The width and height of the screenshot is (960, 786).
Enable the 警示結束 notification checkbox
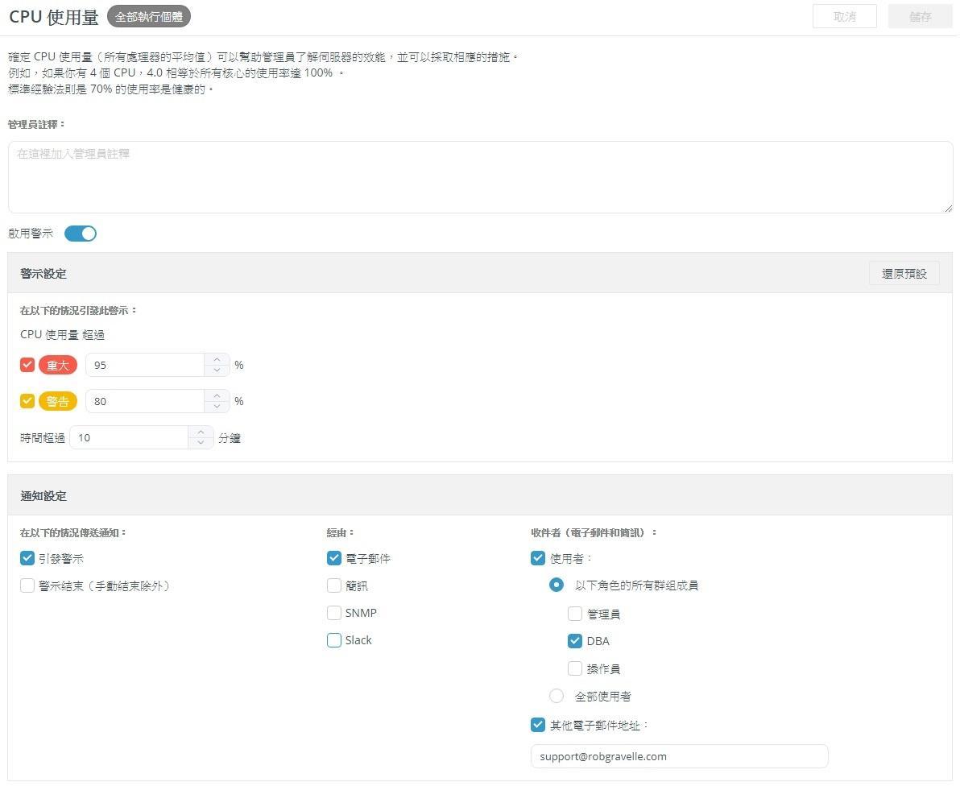(x=27, y=585)
